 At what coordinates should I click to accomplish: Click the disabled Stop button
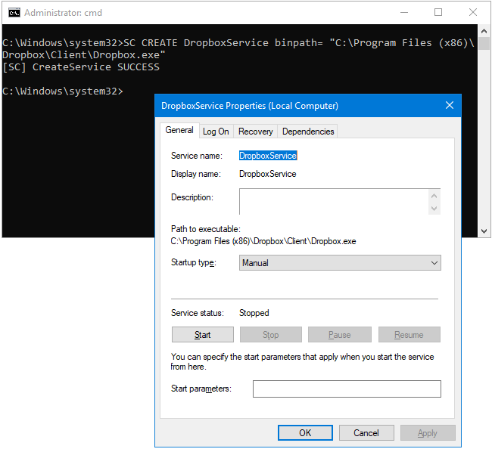270,335
